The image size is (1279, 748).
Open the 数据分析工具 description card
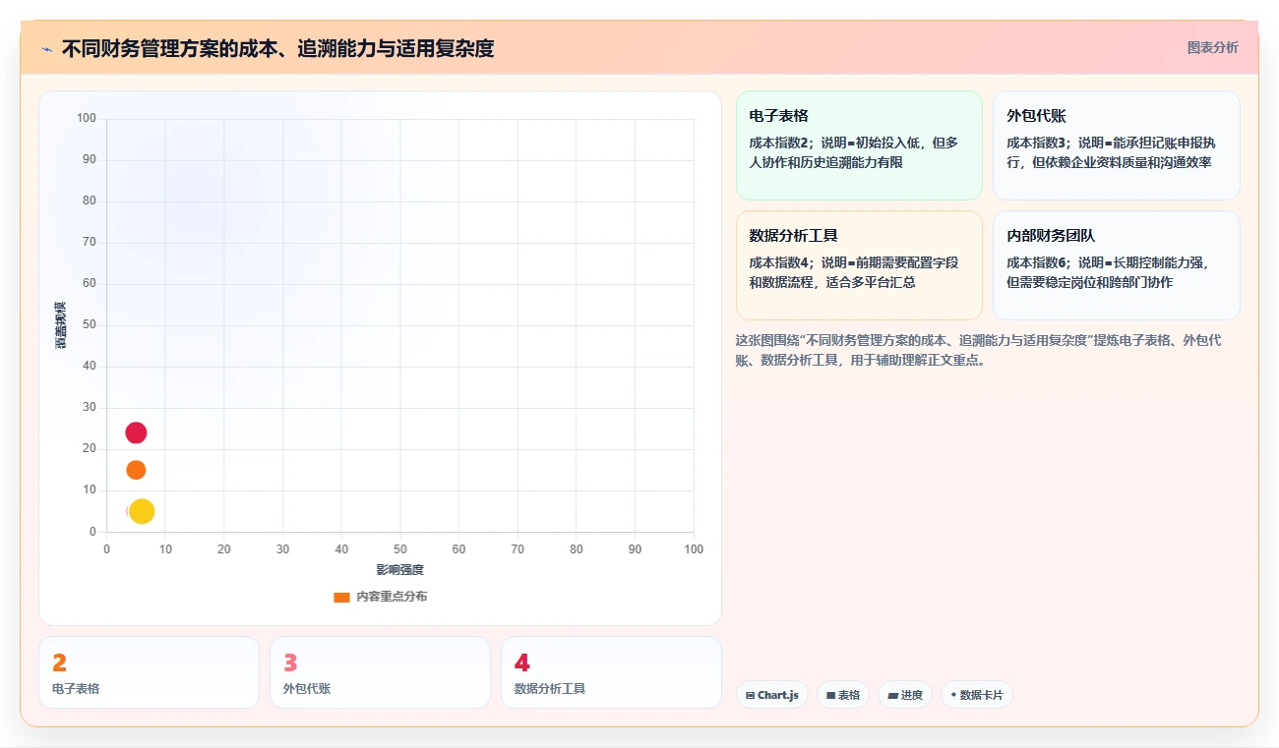pos(859,265)
